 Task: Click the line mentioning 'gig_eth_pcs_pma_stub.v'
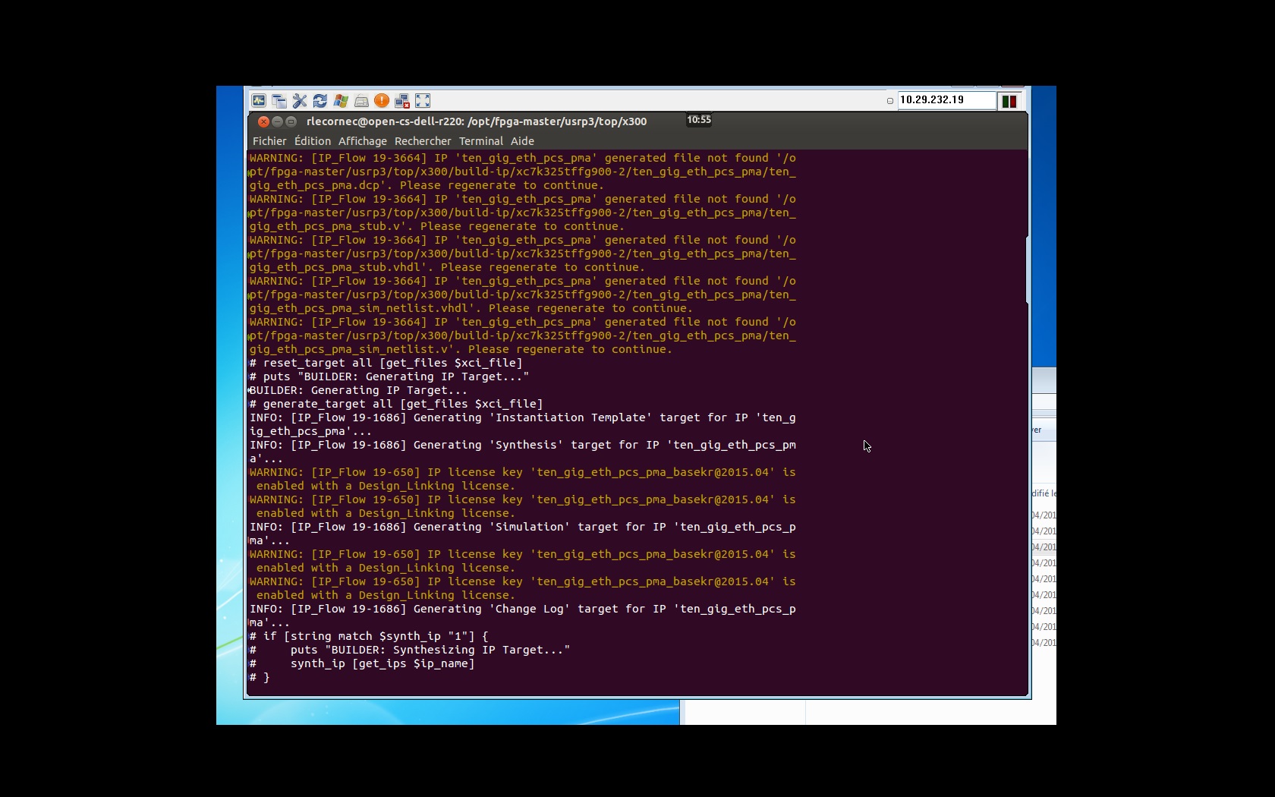(437, 226)
